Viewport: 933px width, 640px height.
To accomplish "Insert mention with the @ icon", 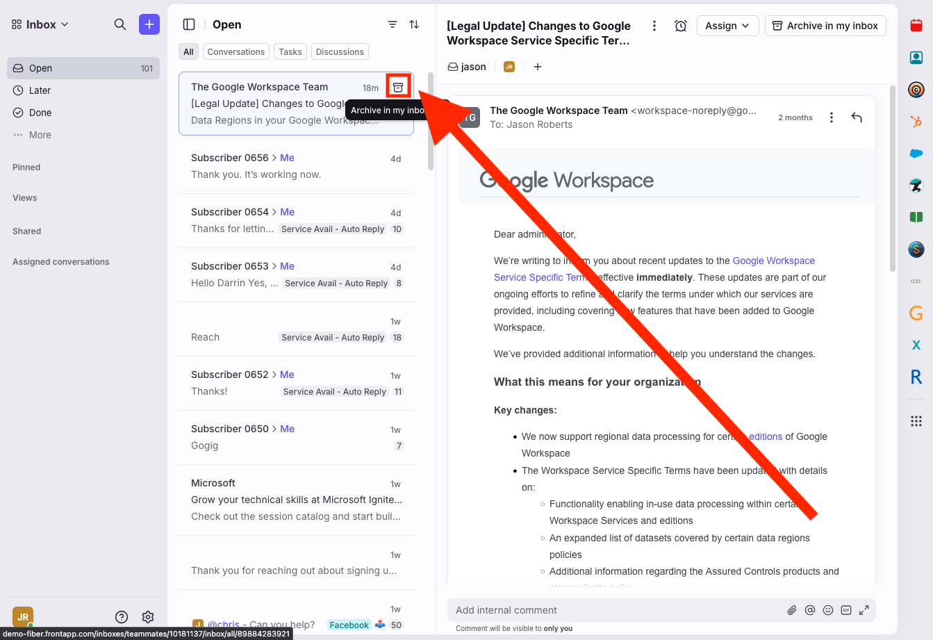I will [810, 610].
